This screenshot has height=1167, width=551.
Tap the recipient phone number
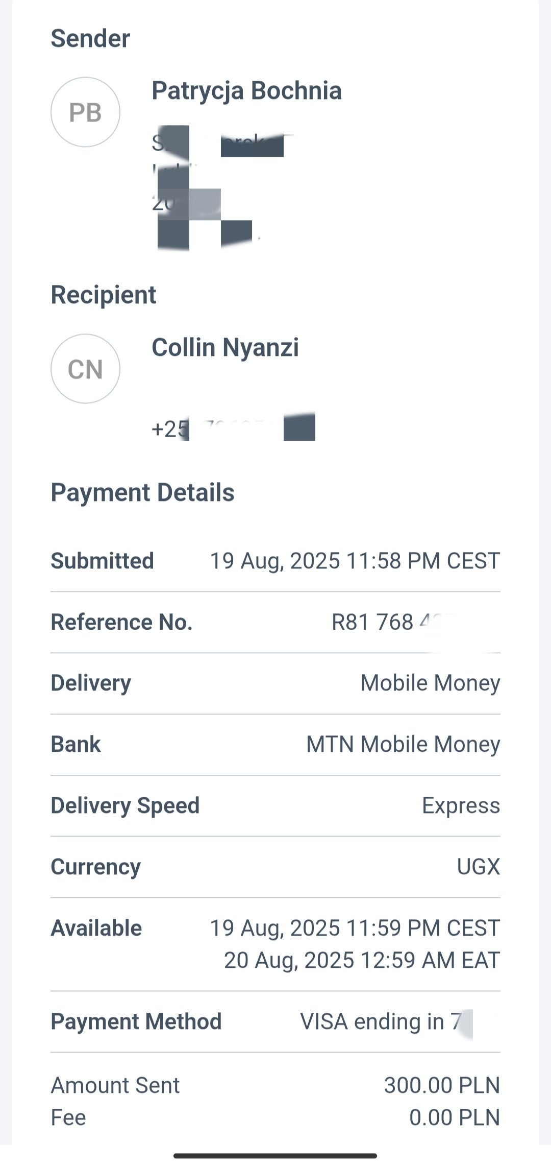(233, 427)
